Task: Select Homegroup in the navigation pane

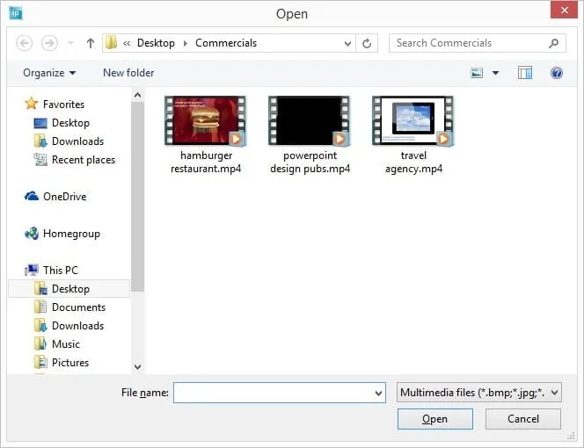Action: pyautogui.click(x=71, y=234)
